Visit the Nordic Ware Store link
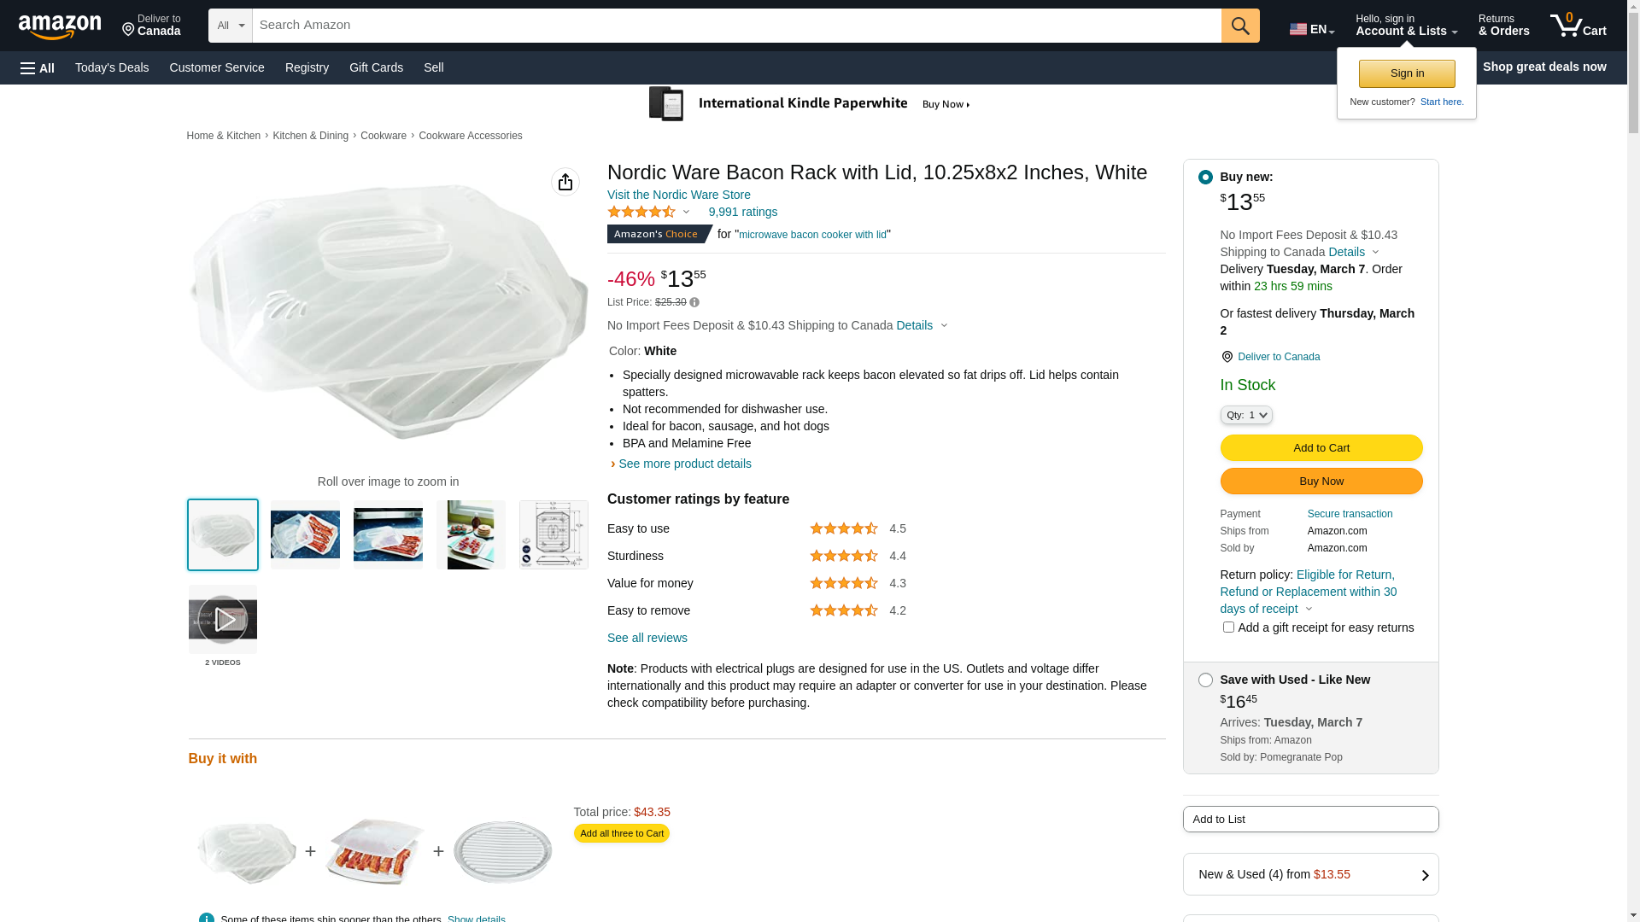Image resolution: width=1640 pixels, height=922 pixels. click(x=678, y=195)
